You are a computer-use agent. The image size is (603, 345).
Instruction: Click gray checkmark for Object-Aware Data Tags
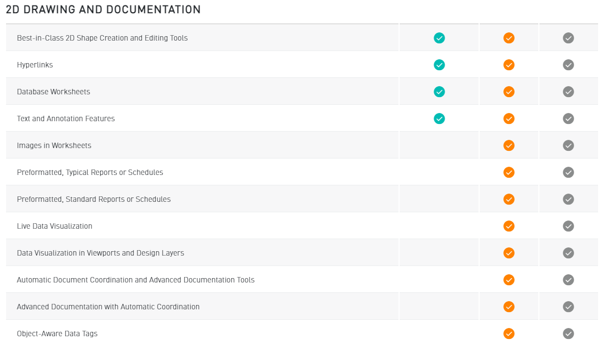[568, 333]
